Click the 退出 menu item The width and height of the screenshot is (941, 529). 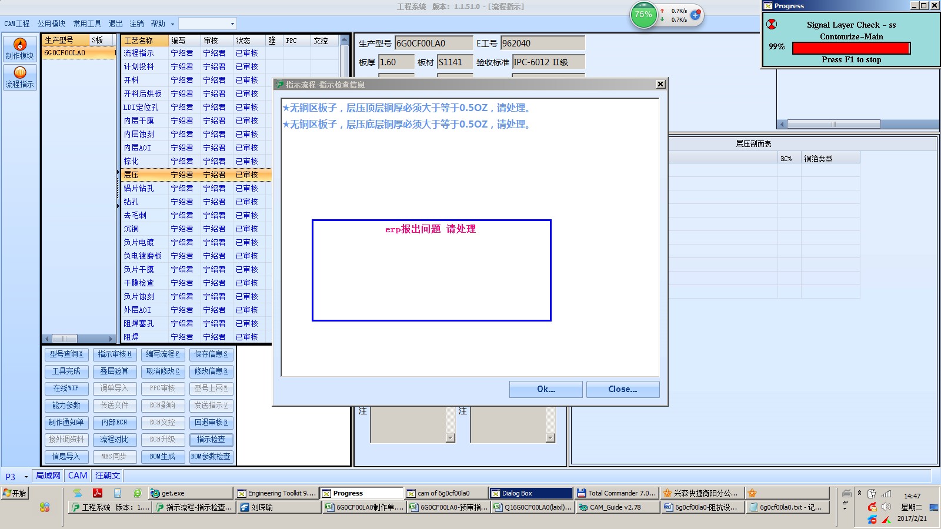(115, 24)
